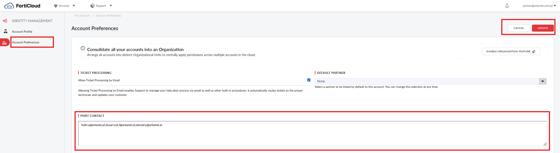Click the CANCEL button
560x153 pixels.
(x=519, y=28)
